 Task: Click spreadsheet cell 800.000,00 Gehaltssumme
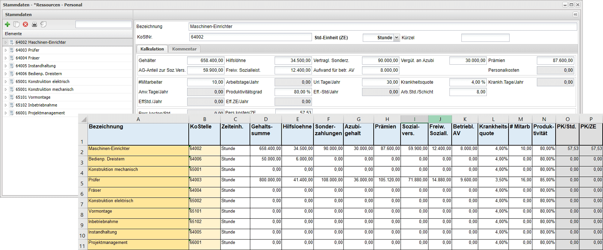[266, 182]
